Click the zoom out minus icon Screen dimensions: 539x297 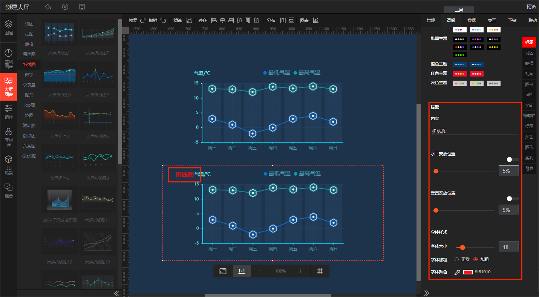[260, 271]
